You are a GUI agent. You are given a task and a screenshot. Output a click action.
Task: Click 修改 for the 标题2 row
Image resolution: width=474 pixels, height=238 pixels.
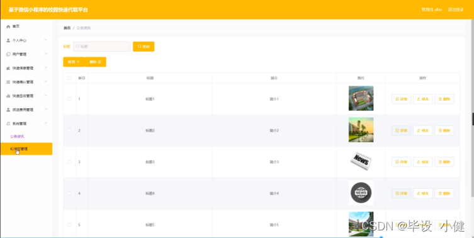[422, 130]
